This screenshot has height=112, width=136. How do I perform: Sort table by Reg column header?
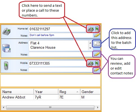[x=69, y=92]
